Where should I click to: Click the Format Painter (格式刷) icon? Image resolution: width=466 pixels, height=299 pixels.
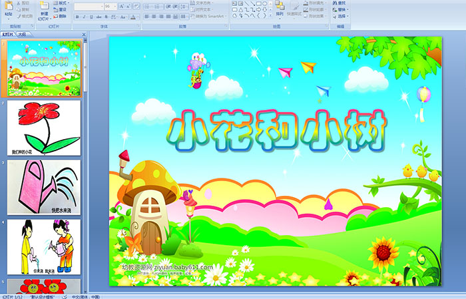pyautogui.click(x=24, y=15)
